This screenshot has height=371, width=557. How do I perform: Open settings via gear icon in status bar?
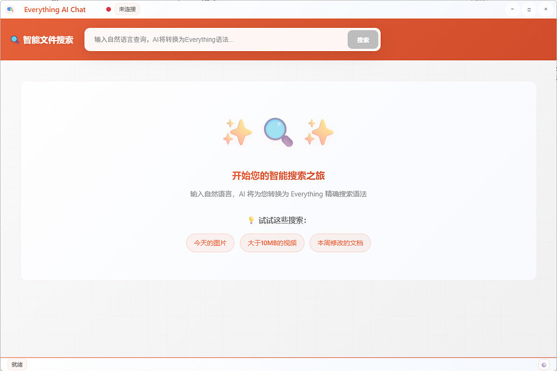[x=543, y=364]
